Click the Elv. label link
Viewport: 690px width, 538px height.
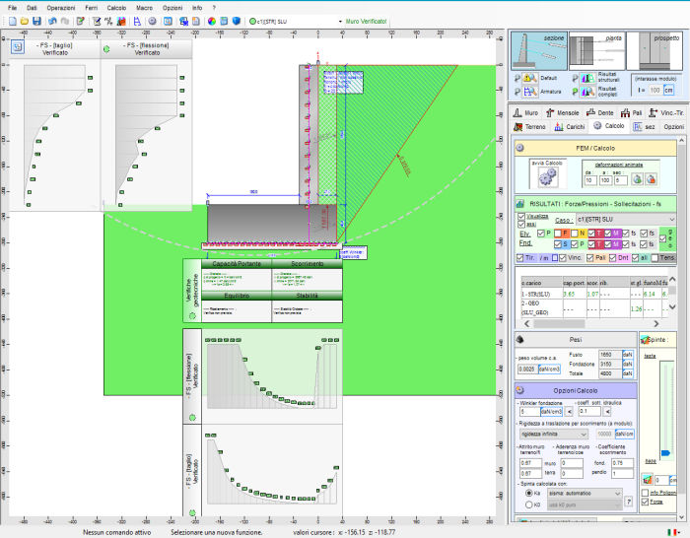click(525, 234)
